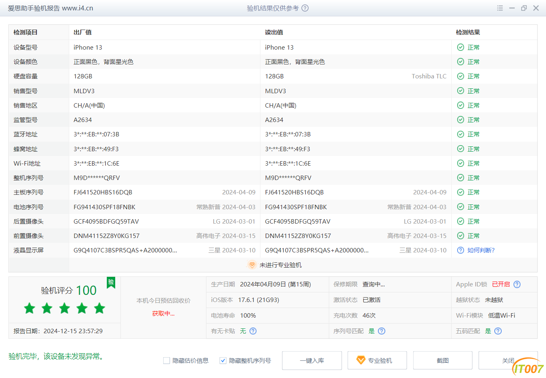The image size is (546, 378).
Task: Click the 保修期限 查询中... value
Action: point(374,284)
